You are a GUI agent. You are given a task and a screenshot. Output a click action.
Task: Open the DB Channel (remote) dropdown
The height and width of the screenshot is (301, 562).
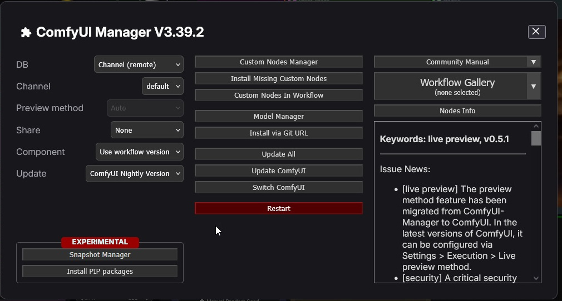coord(139,64)
